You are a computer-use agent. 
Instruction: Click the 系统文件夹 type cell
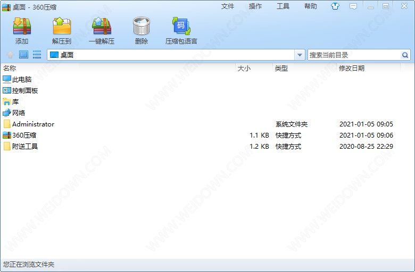[x=292, y=124]
